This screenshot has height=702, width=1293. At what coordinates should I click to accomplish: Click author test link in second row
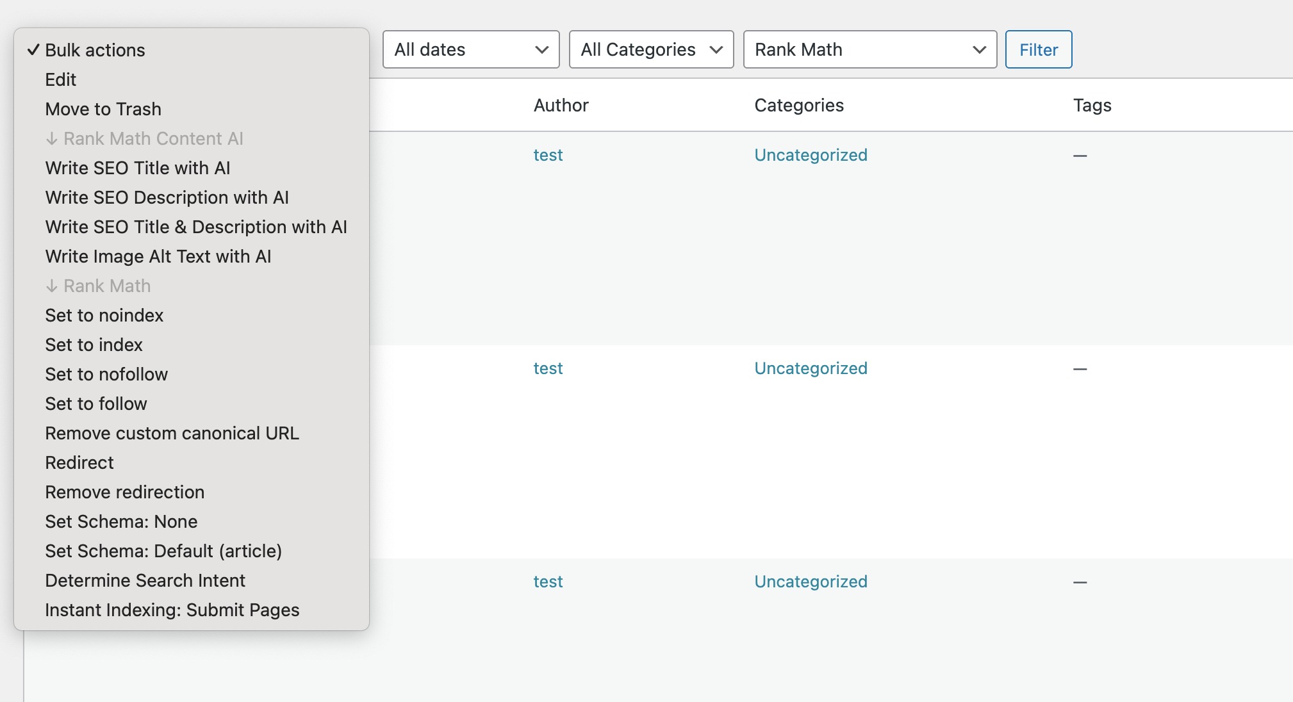tap(548, 368)
